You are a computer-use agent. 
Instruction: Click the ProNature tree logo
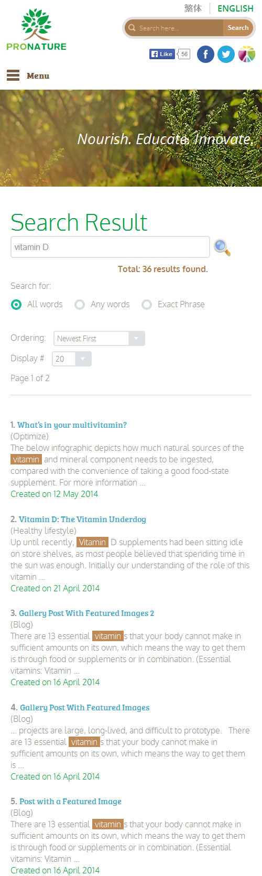click(x=37, y=29)
